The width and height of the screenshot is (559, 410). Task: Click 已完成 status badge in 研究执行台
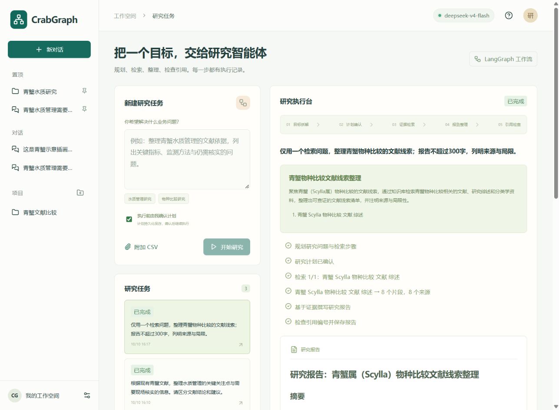click(516, 102)
